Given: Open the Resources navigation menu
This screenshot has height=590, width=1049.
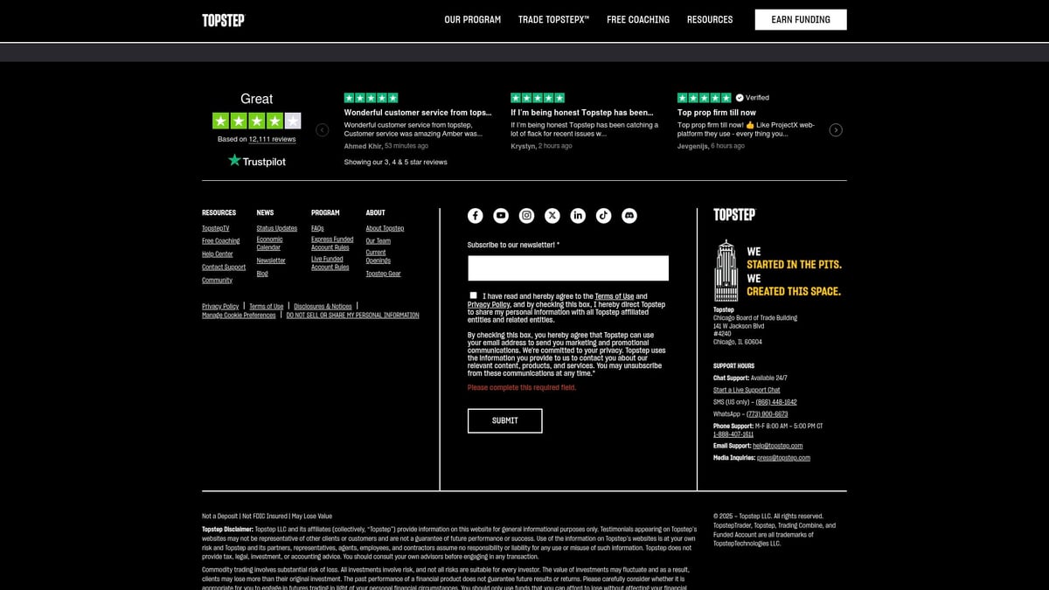Looking at the screenshot, I should coord(709,20).
